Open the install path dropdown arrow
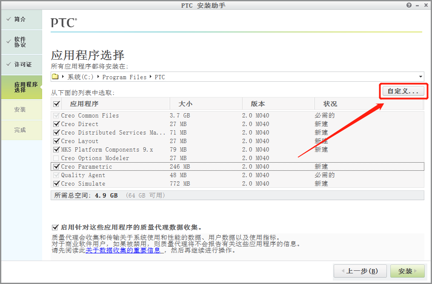 point(421,77)
